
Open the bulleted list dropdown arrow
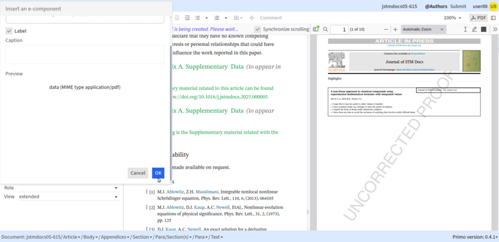click(x=206, y=18)
